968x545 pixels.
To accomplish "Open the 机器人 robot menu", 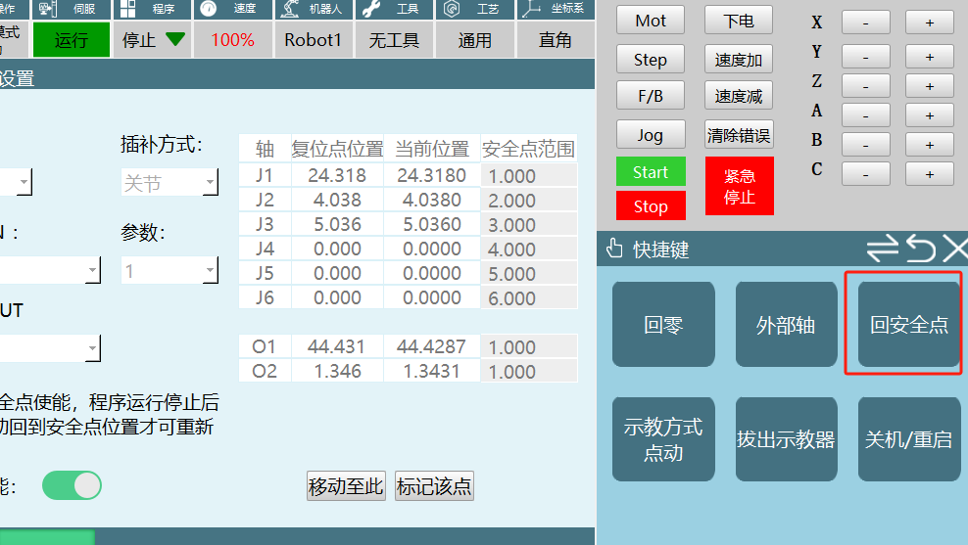I will click(314, 9).
